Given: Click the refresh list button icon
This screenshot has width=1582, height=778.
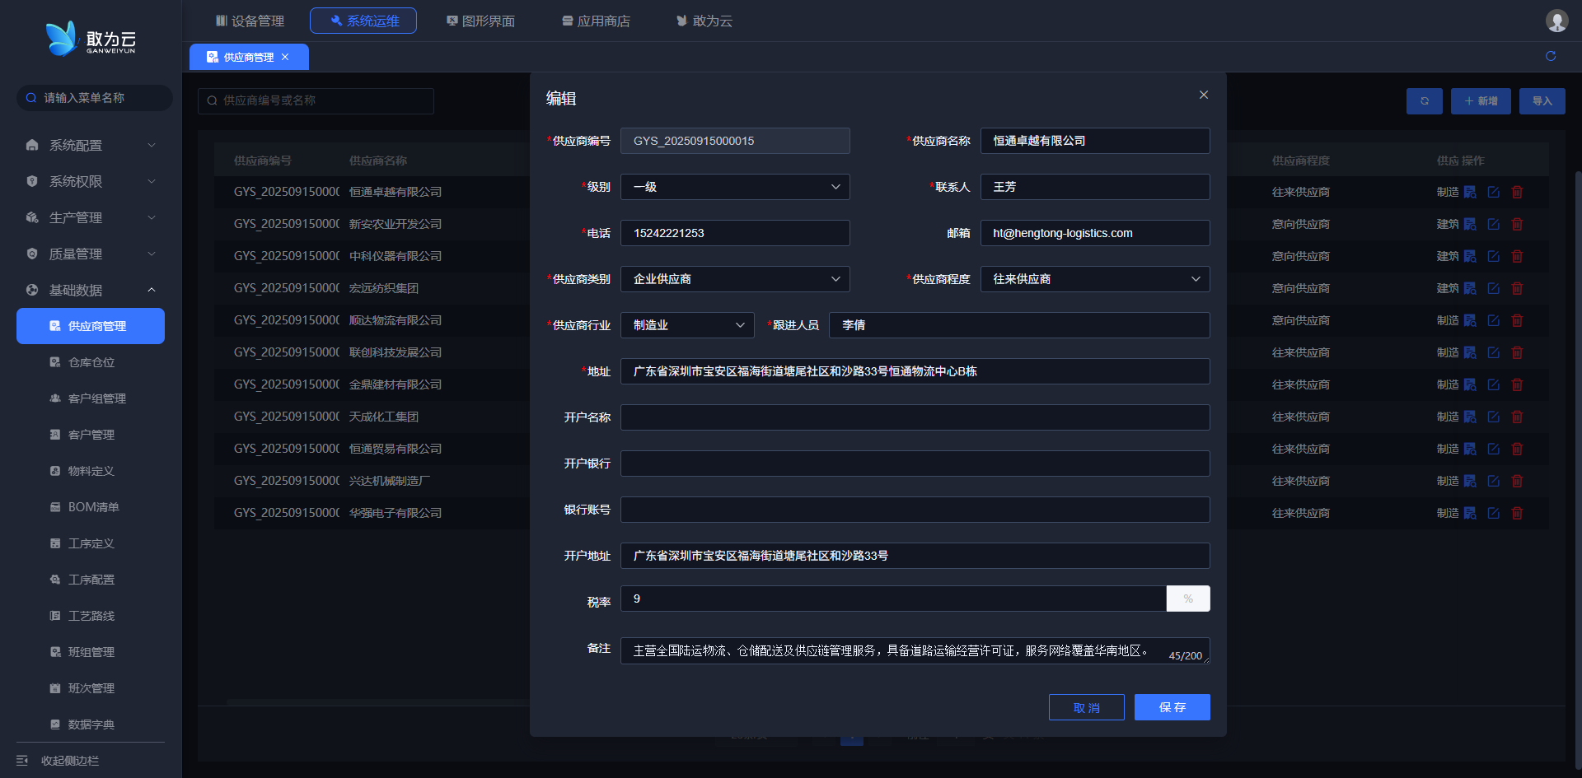Looking at the screenshot, I should point(1424,100).
